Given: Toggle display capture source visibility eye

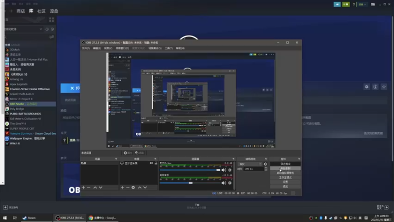Looking at the screenshot, I should tap(151, 163).
